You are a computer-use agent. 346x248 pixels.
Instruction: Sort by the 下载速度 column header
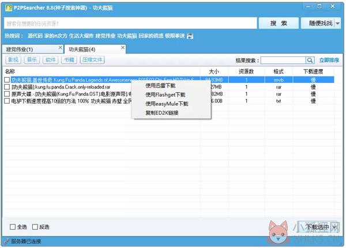point(313,71)
